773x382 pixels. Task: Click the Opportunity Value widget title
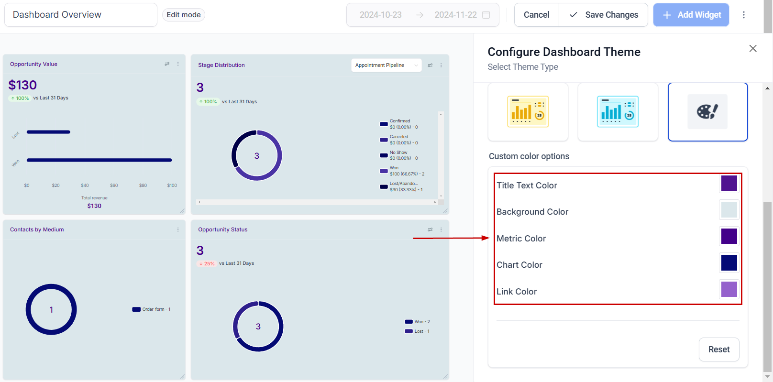coord(33,64)
